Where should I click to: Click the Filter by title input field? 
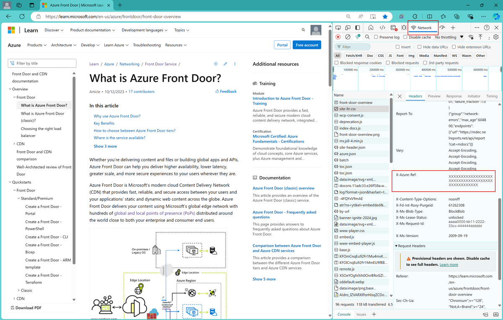click(x=42, y=63)
